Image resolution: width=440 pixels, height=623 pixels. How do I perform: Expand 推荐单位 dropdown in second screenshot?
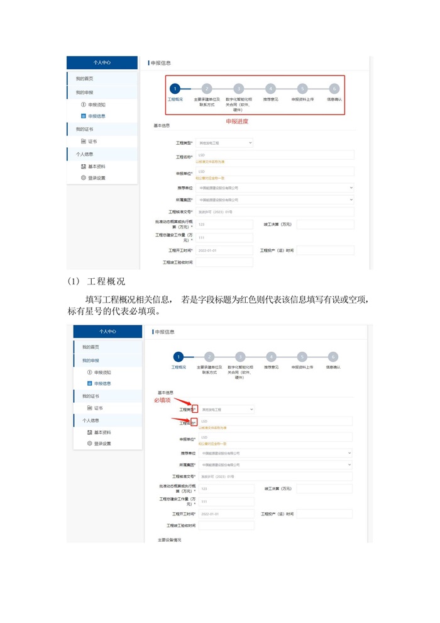275,453
